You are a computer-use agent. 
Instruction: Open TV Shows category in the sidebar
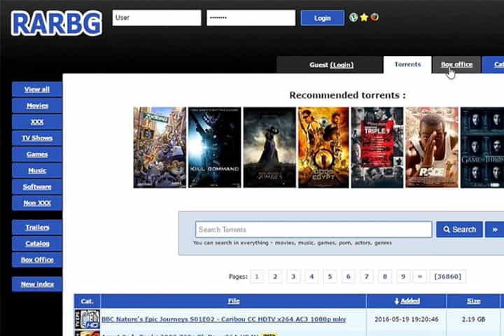tap(37, 138)
